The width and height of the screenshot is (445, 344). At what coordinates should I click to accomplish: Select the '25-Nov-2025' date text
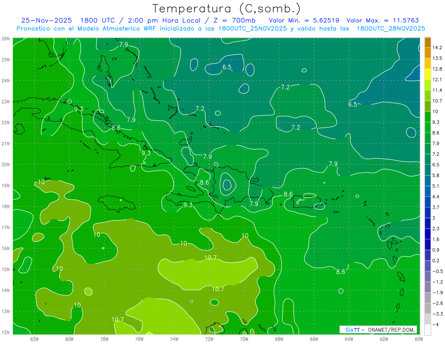click(x=46, y=20)
